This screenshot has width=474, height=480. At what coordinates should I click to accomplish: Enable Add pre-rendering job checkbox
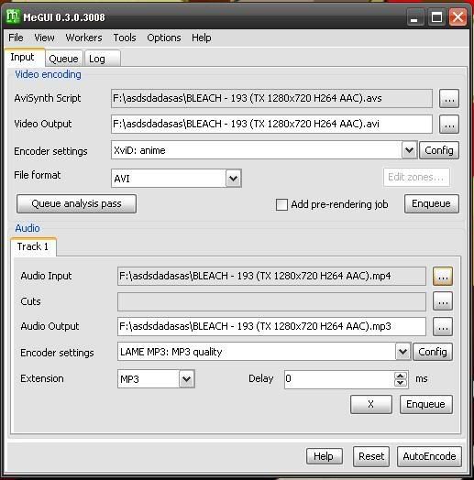(281, 204)
